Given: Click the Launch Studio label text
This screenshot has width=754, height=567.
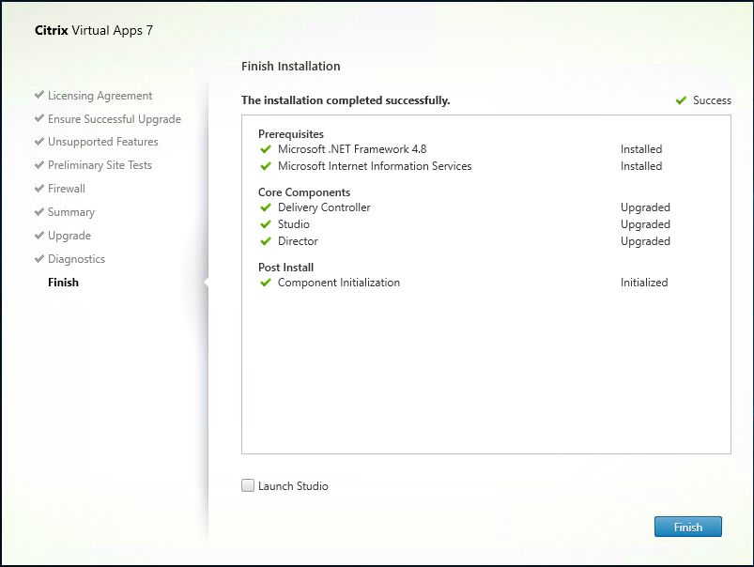Looking at the screenshot, I should point(293,486).
